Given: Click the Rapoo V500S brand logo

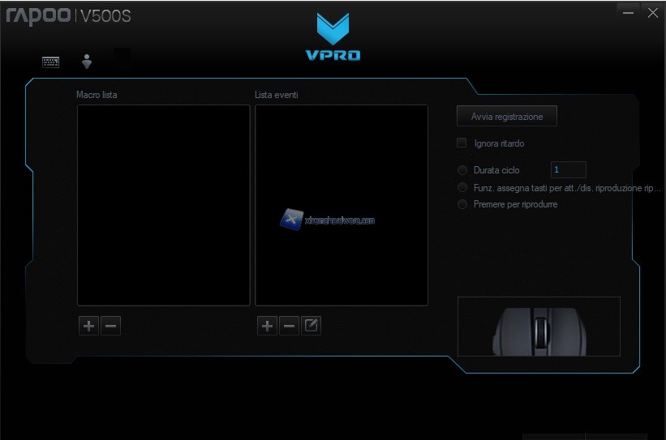Looking at the screenshot, I should pyautogui.click(x=68, y=16).
